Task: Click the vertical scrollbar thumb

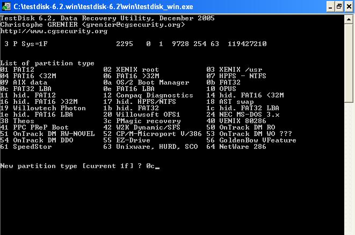Action: (x=349, y=63)
